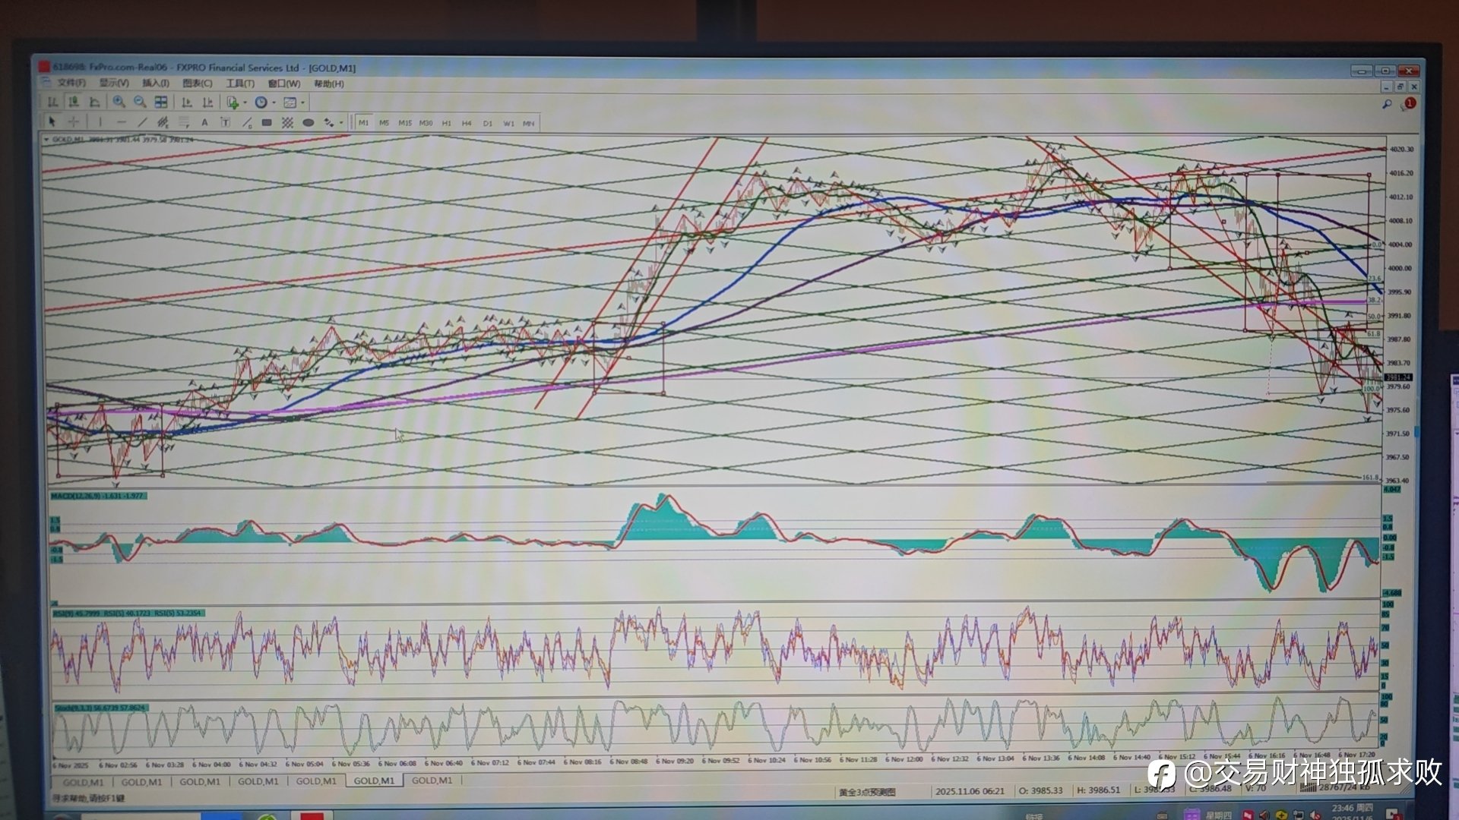Open the periods clock dropdown arrow
This screenshot has width=1459, height=820.
click(274, 102)
